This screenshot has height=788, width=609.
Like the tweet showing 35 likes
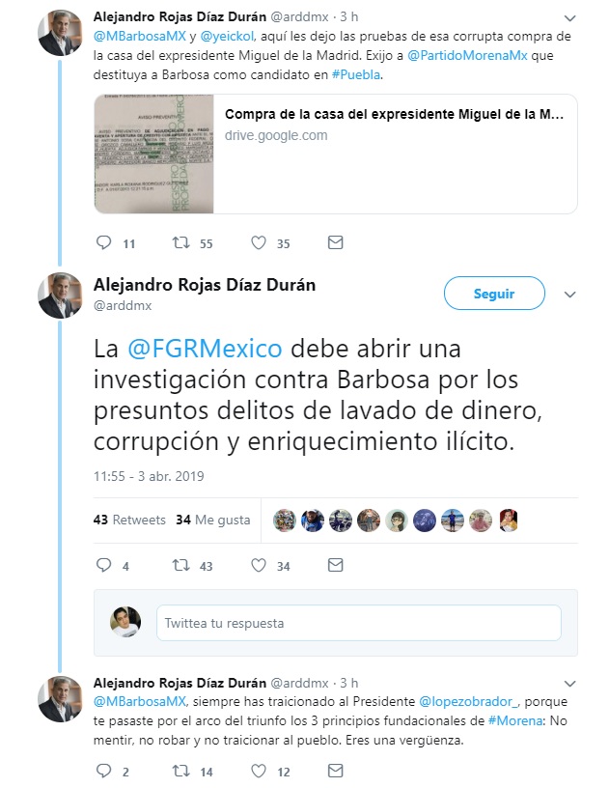click(259, 242)
